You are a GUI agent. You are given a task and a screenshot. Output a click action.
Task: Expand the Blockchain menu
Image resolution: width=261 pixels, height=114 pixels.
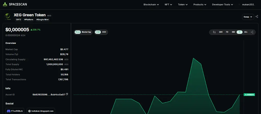(151, 5)
